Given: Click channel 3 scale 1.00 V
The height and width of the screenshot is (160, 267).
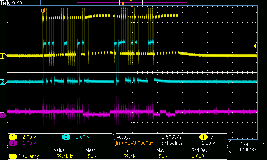Looking at the screenshot, I should (x=29, y=143).
